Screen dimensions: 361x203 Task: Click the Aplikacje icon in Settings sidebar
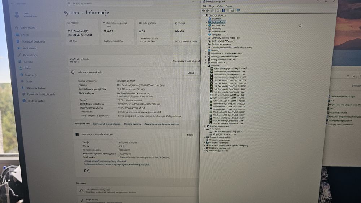(x=20, y=62)
